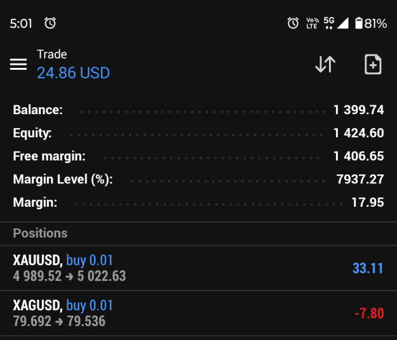
Task: Tap the Trade title label
Action: (52, 55)
